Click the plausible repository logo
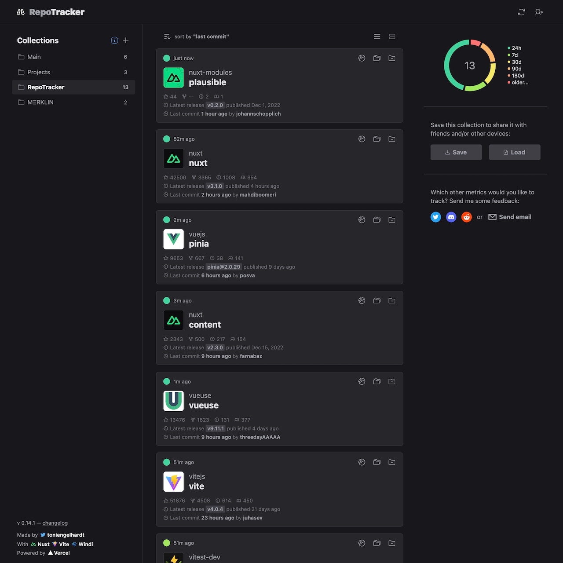The image size is (563, 563). click(173, 77)
